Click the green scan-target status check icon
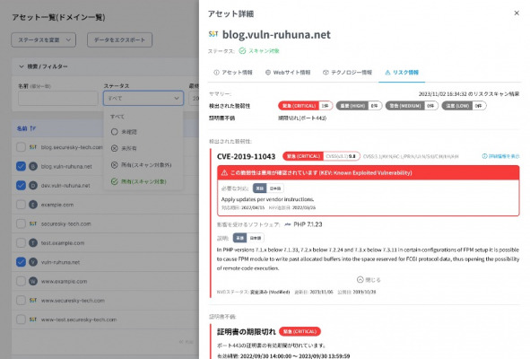Screen dimensions: 530x359 click(242, 51)
